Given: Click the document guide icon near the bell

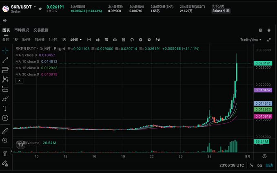Looking at the screenshot, I should coord(260,30).
